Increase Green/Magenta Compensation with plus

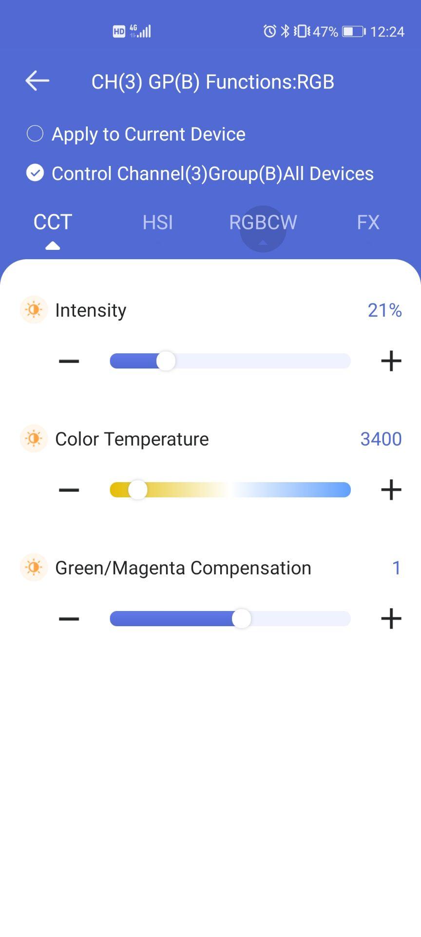391,619
